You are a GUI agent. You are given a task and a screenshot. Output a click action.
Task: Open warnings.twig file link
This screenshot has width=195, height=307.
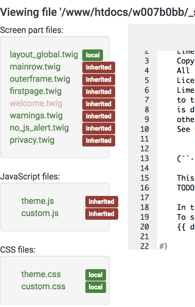click(36, 116)
